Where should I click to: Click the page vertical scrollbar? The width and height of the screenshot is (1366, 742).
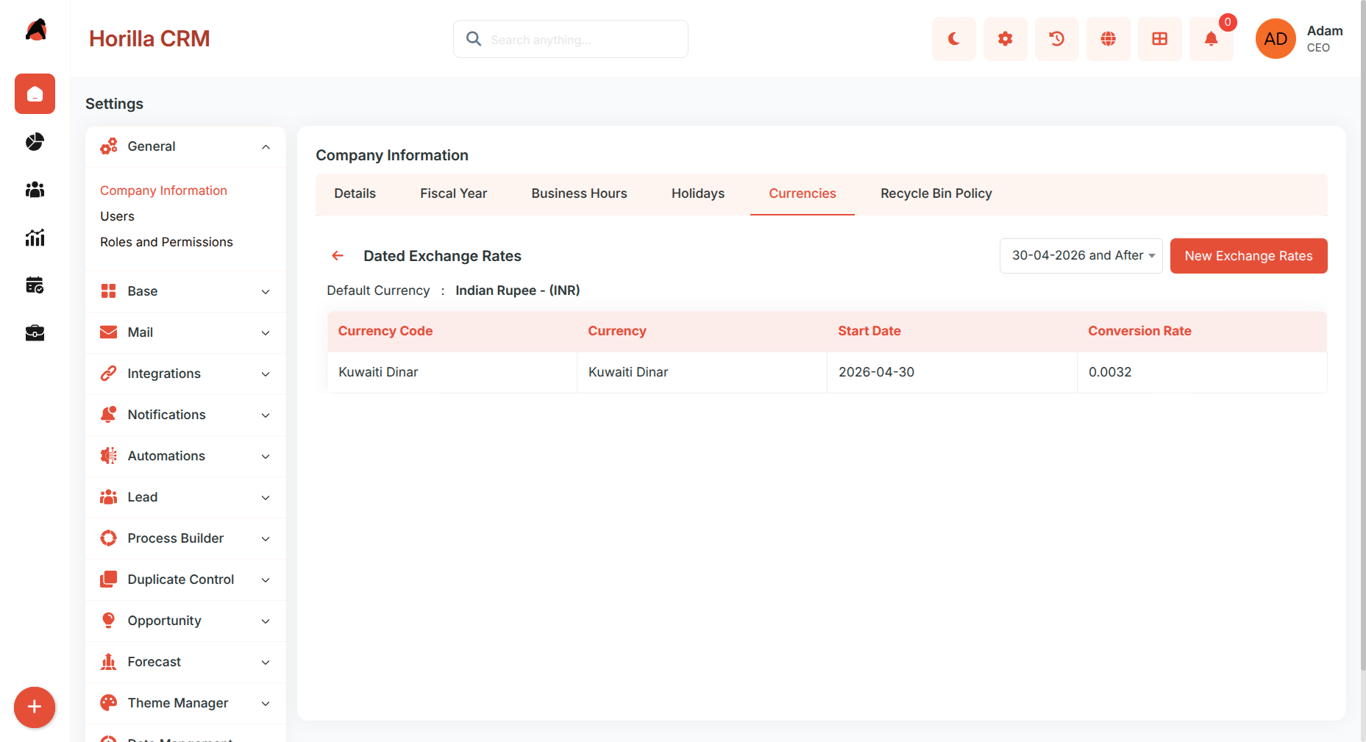coord(1363,335)
